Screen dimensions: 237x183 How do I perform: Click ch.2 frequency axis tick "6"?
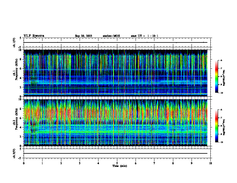coord(21,118)
